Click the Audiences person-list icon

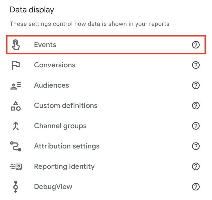(x=16, y=86)
